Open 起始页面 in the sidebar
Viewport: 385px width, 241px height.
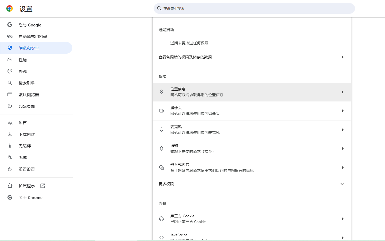pyautogui.click(x=36, y=106)
